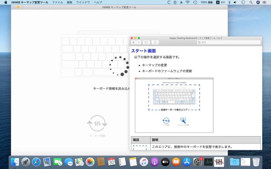The image size is (271, 169).
Task: Open Apple TV from the Dock
Action: [165, 162]
